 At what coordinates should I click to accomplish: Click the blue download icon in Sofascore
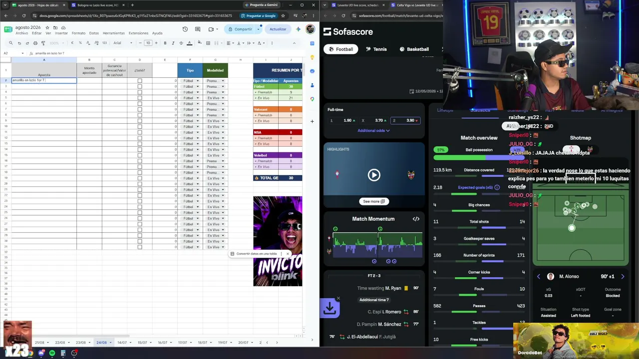pyautogui.click(x=329, y=309)
